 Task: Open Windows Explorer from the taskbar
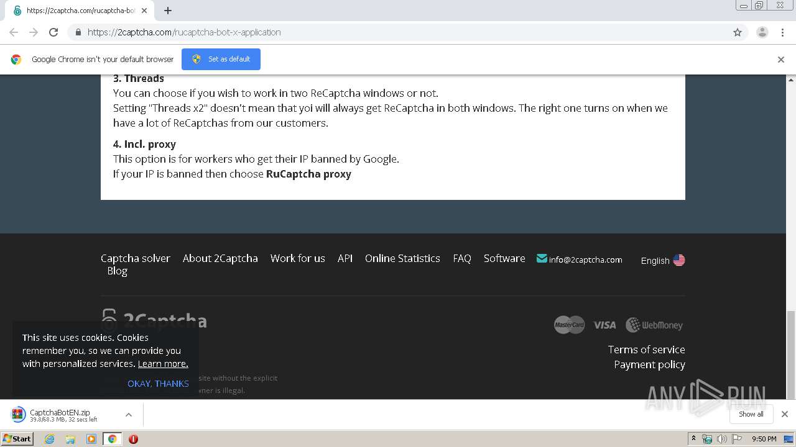[x=70, y=439]
